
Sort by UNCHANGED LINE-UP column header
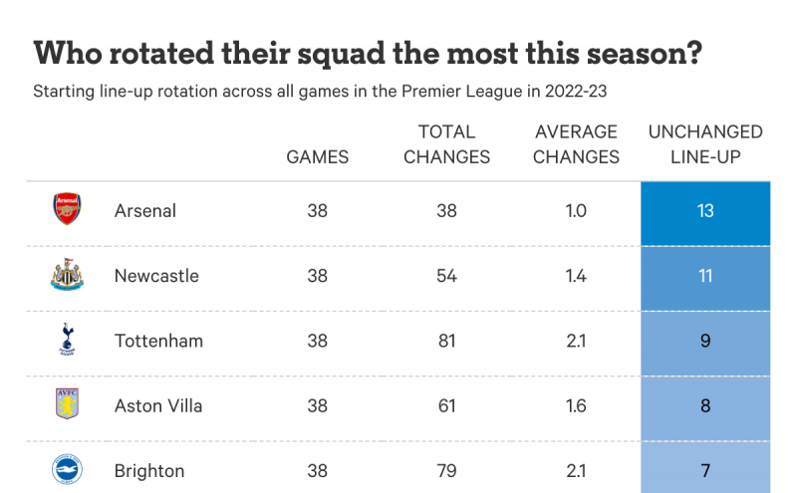pyautogui.click(x=705, y=144)
